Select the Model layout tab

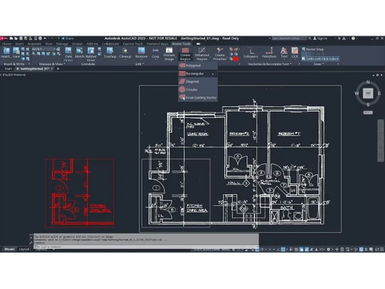point(9,249)
